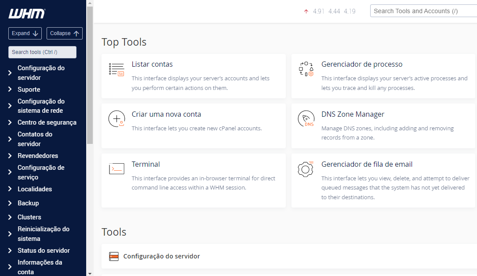Click the Gerenciador de fila de email gear icon
The height and width of the screenshot is (276, 477).
click(306, 169)
